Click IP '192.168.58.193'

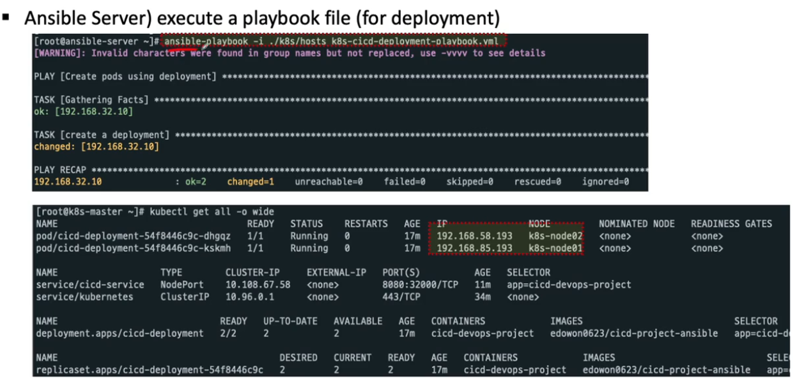474,236
